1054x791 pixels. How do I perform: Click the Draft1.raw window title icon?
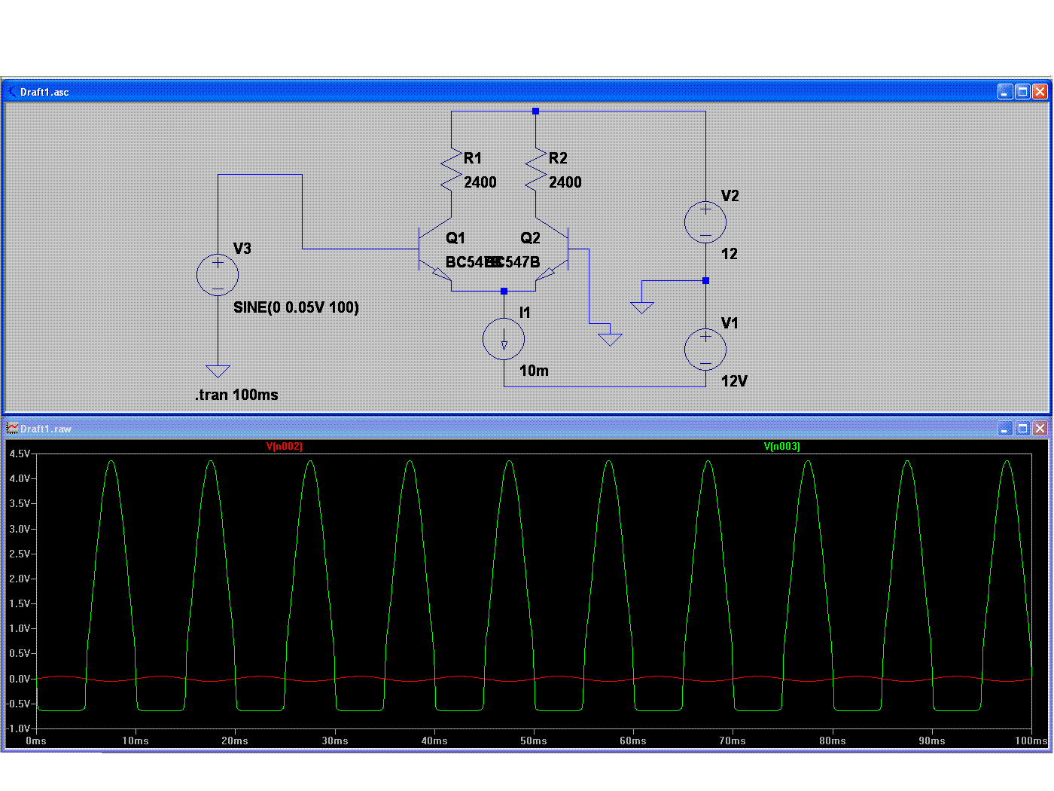coord(12,428)
